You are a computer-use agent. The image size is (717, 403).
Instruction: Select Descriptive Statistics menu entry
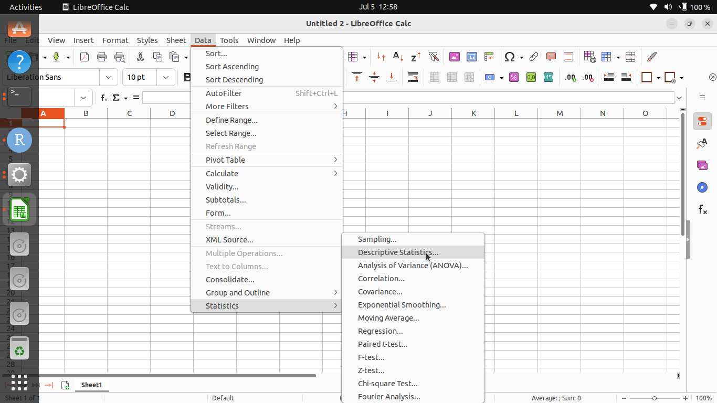[413, 252]
